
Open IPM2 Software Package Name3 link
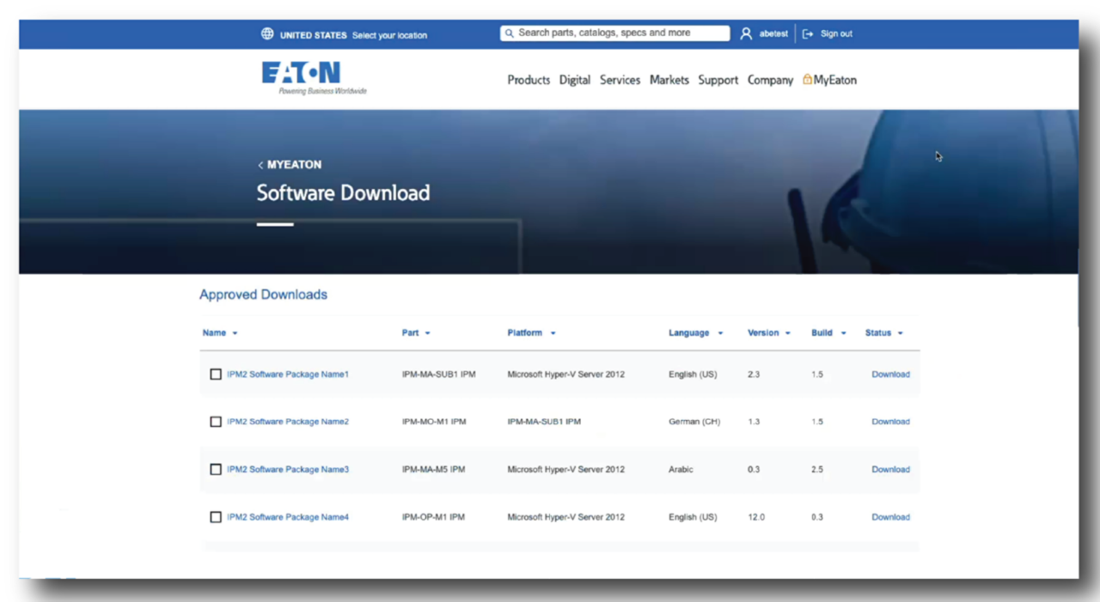[x=288, y=470]
